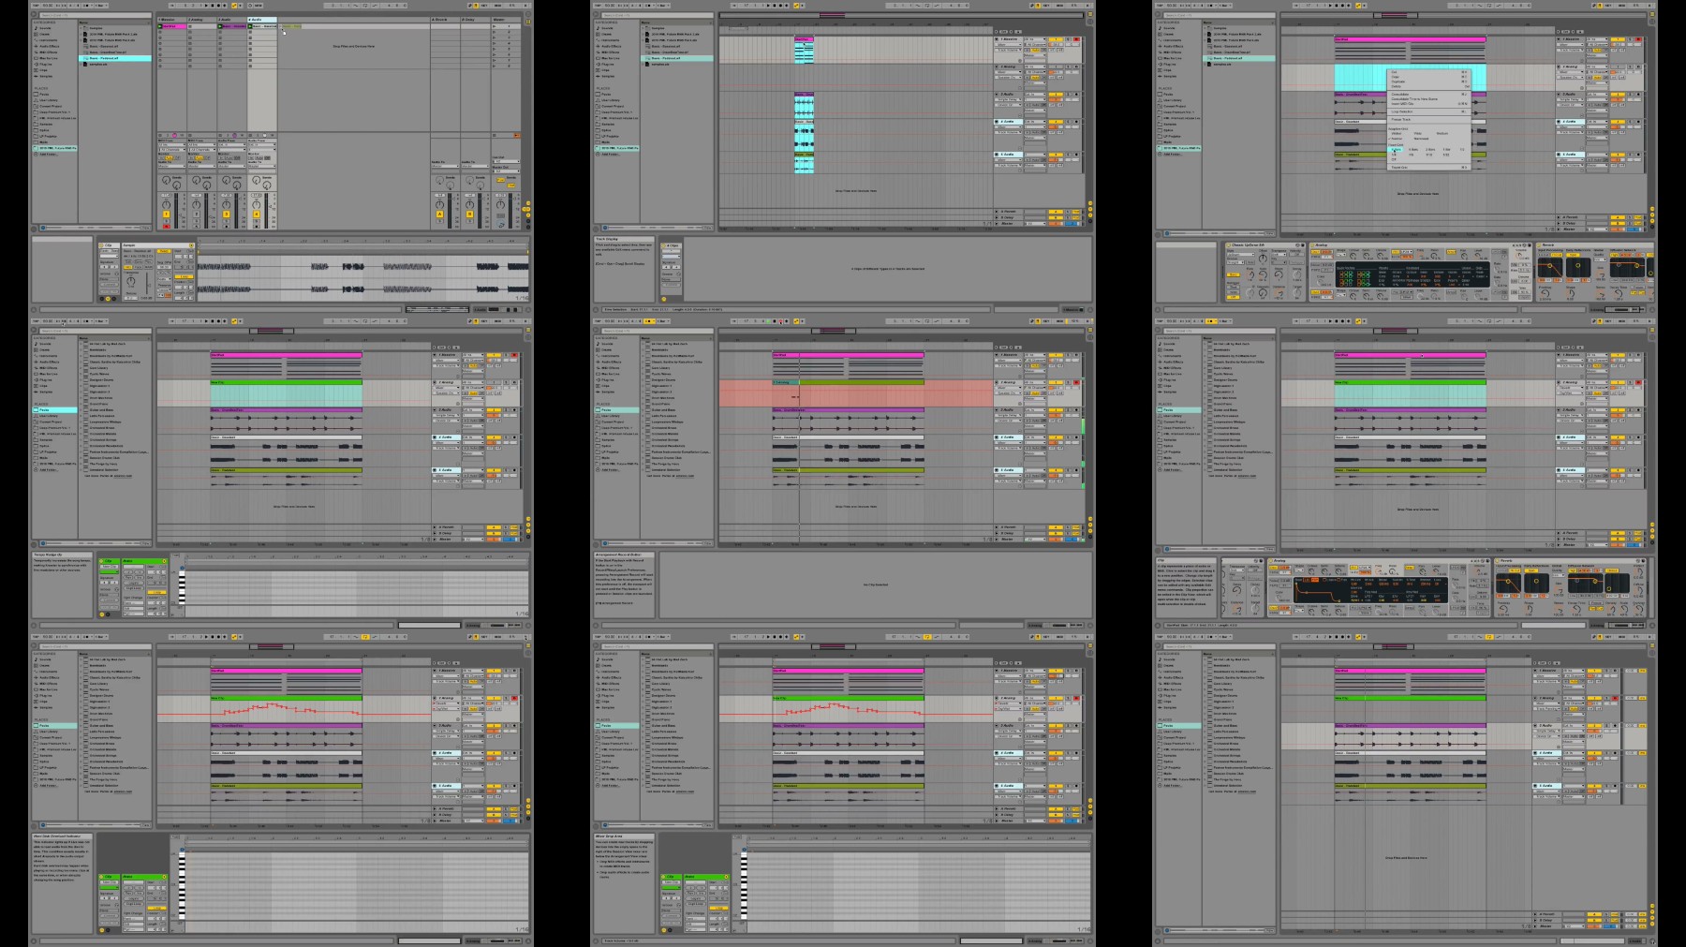The image size is (1686, 947).
Task: Click MIDI map button in Session View window
Action: [x=498, y=6]
